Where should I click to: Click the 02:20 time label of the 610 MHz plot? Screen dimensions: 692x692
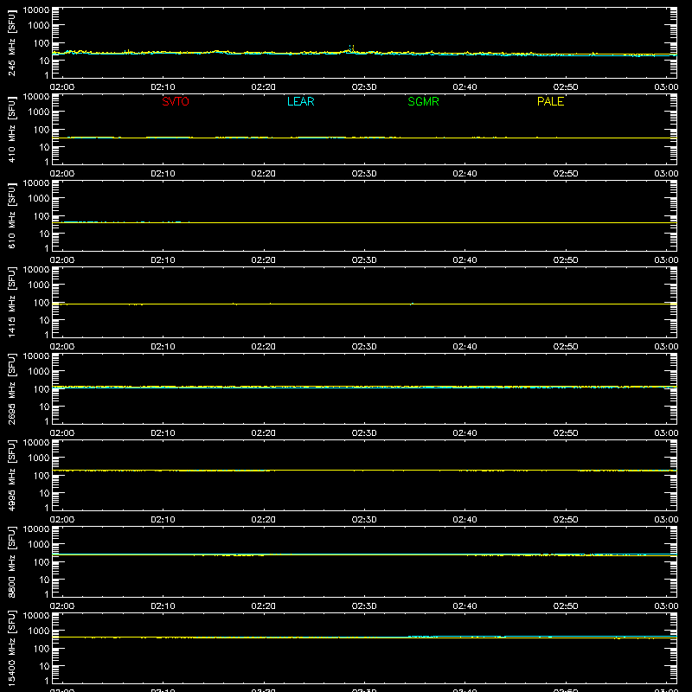(264, 260)
